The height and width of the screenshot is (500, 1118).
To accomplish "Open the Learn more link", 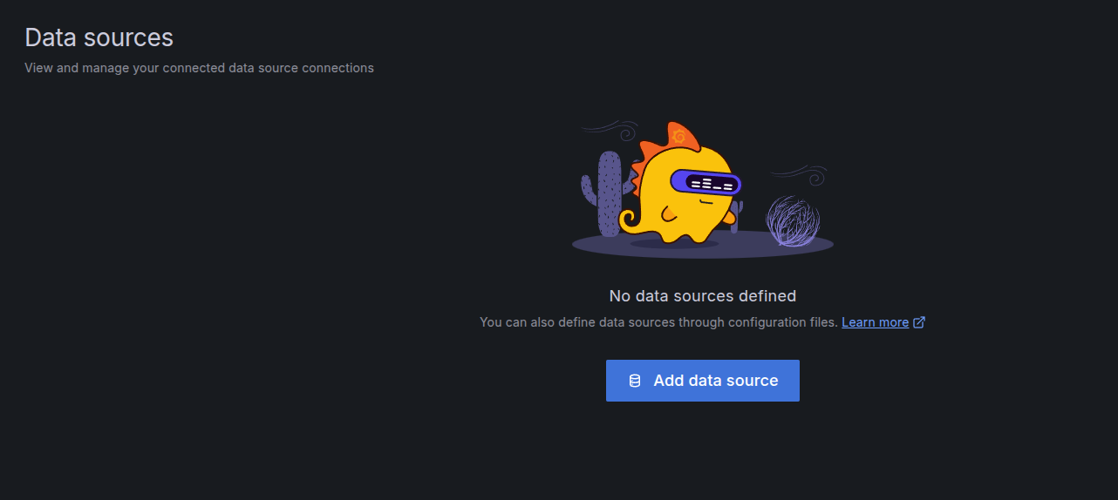I will (875, 322).
